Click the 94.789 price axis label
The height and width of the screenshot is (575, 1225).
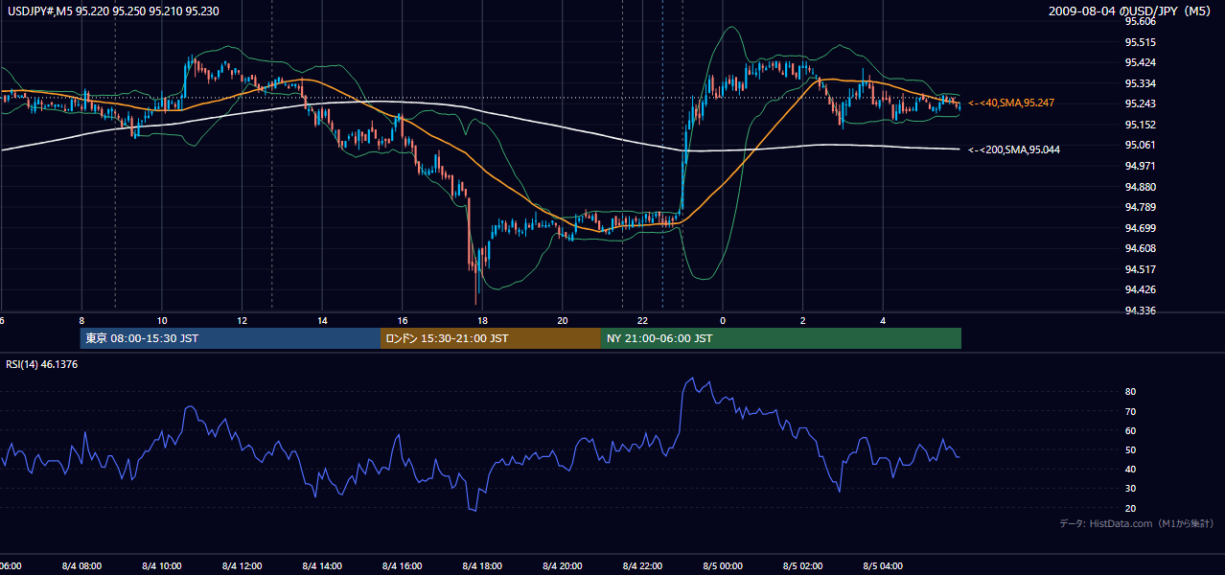tap(1140, 207)
